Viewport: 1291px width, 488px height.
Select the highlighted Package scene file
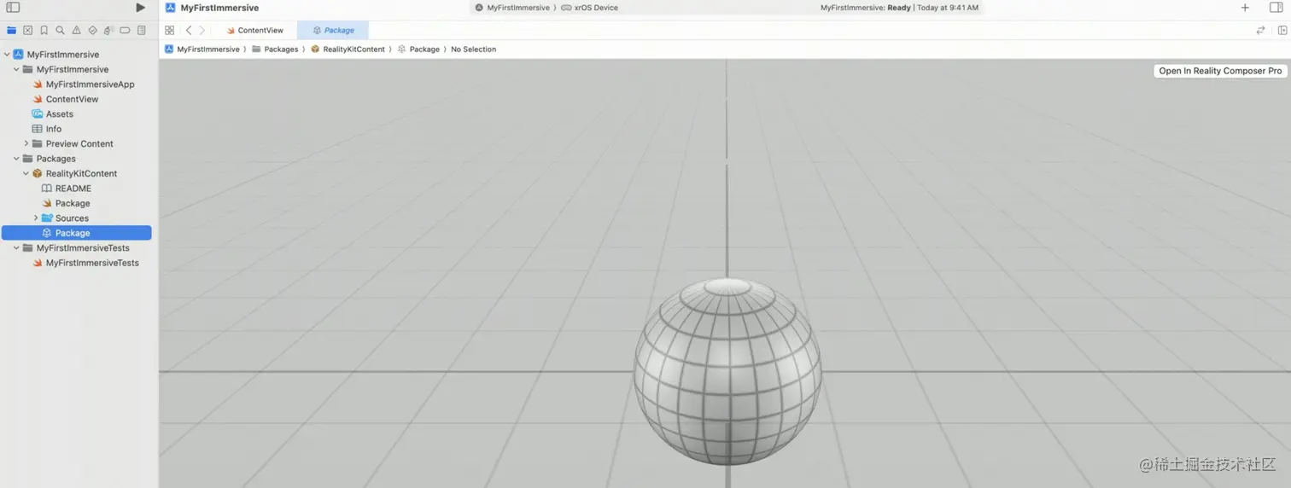tap(77, 233)
